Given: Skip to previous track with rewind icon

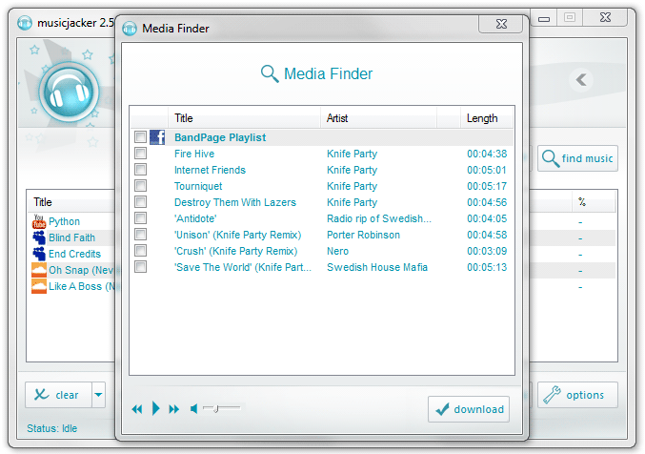Looking at the screenshot, I should coord(137,409).
